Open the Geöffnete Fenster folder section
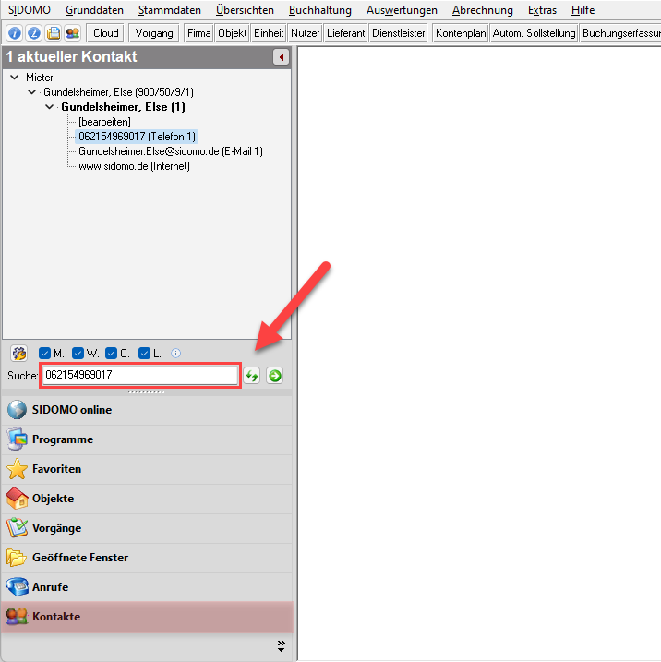This screenshot has height=662, width=661. click(x=147, y=558)
